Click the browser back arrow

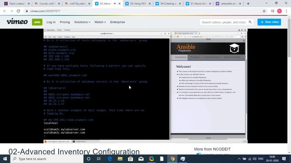point(5,11)
